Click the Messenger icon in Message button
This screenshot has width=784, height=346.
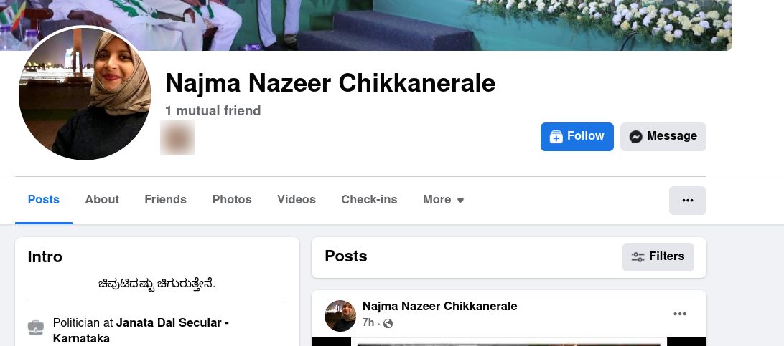(635, 137)
